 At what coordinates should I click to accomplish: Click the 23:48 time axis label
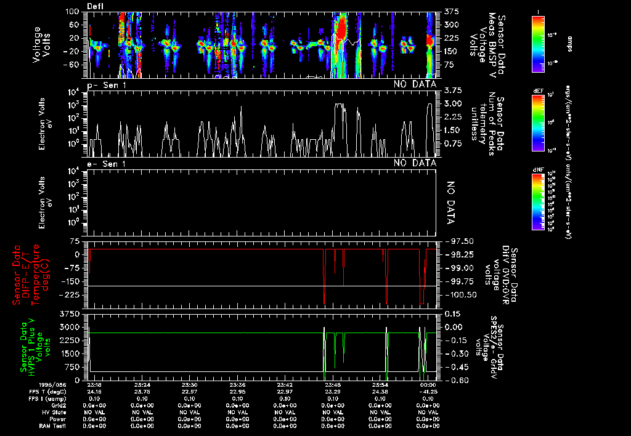[x=333, y=385]
